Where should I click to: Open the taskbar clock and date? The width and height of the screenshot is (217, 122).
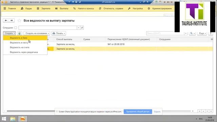coord(210,119)
